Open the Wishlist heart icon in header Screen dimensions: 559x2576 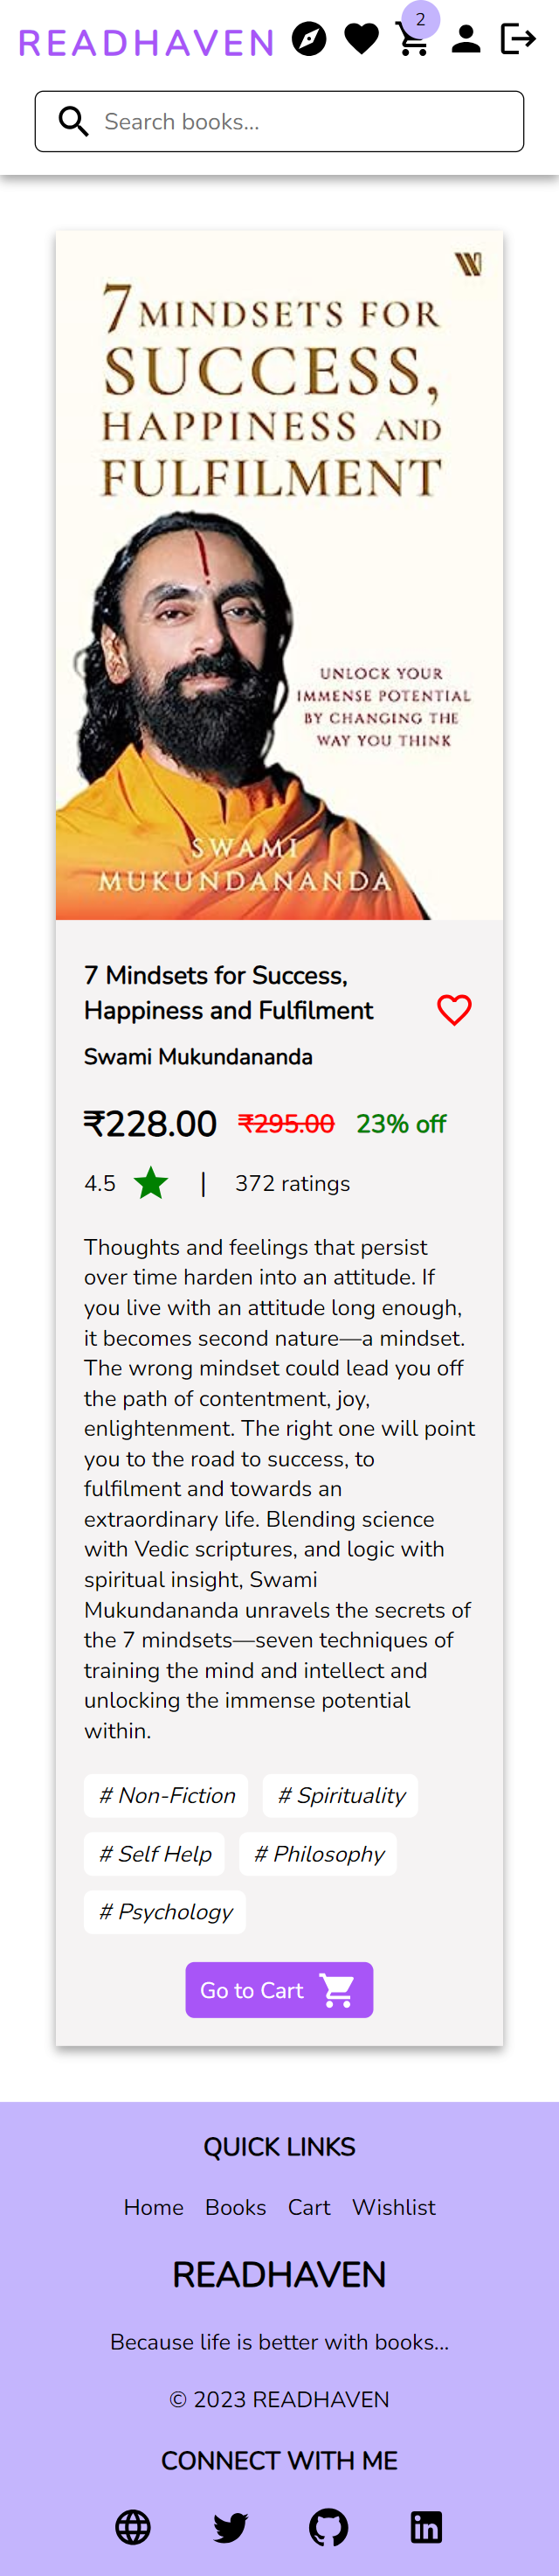[362, 38]
